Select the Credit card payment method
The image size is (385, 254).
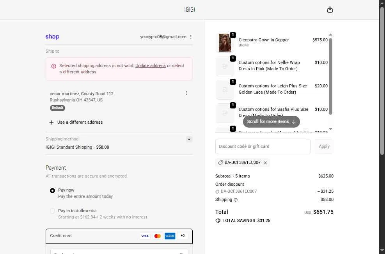(119, 236)
